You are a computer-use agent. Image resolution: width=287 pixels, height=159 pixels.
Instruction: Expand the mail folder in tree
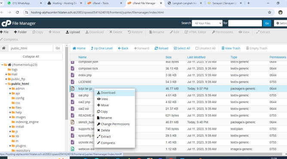(6, 74)
